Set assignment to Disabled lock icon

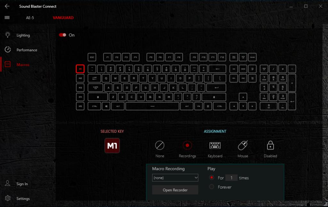coord(270,145)
